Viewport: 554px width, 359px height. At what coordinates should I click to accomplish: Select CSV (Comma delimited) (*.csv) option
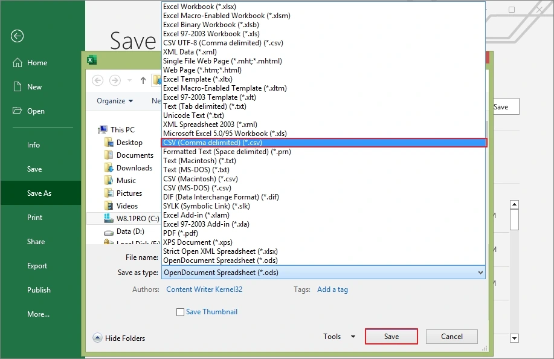point(324,143)
